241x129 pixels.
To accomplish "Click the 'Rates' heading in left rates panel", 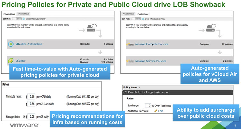I will [x=6, y=84].
